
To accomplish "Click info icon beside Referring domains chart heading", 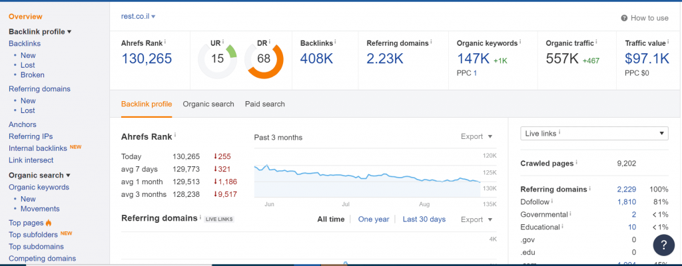I will (200, 217).
